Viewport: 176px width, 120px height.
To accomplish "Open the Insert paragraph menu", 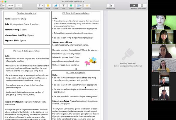I will click(x=40, y=5).
